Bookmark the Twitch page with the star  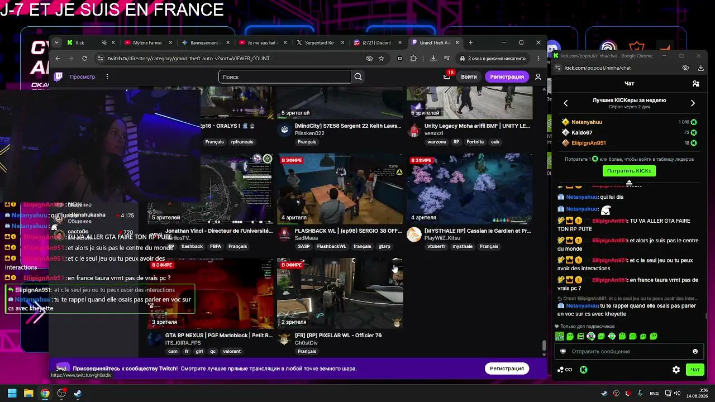(x=382, y=58)
